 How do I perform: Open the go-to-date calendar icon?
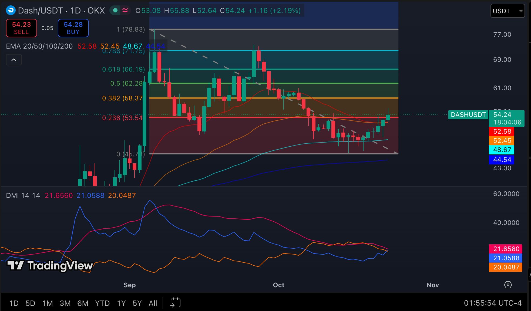pyautogui.click(x=175, y=303)
